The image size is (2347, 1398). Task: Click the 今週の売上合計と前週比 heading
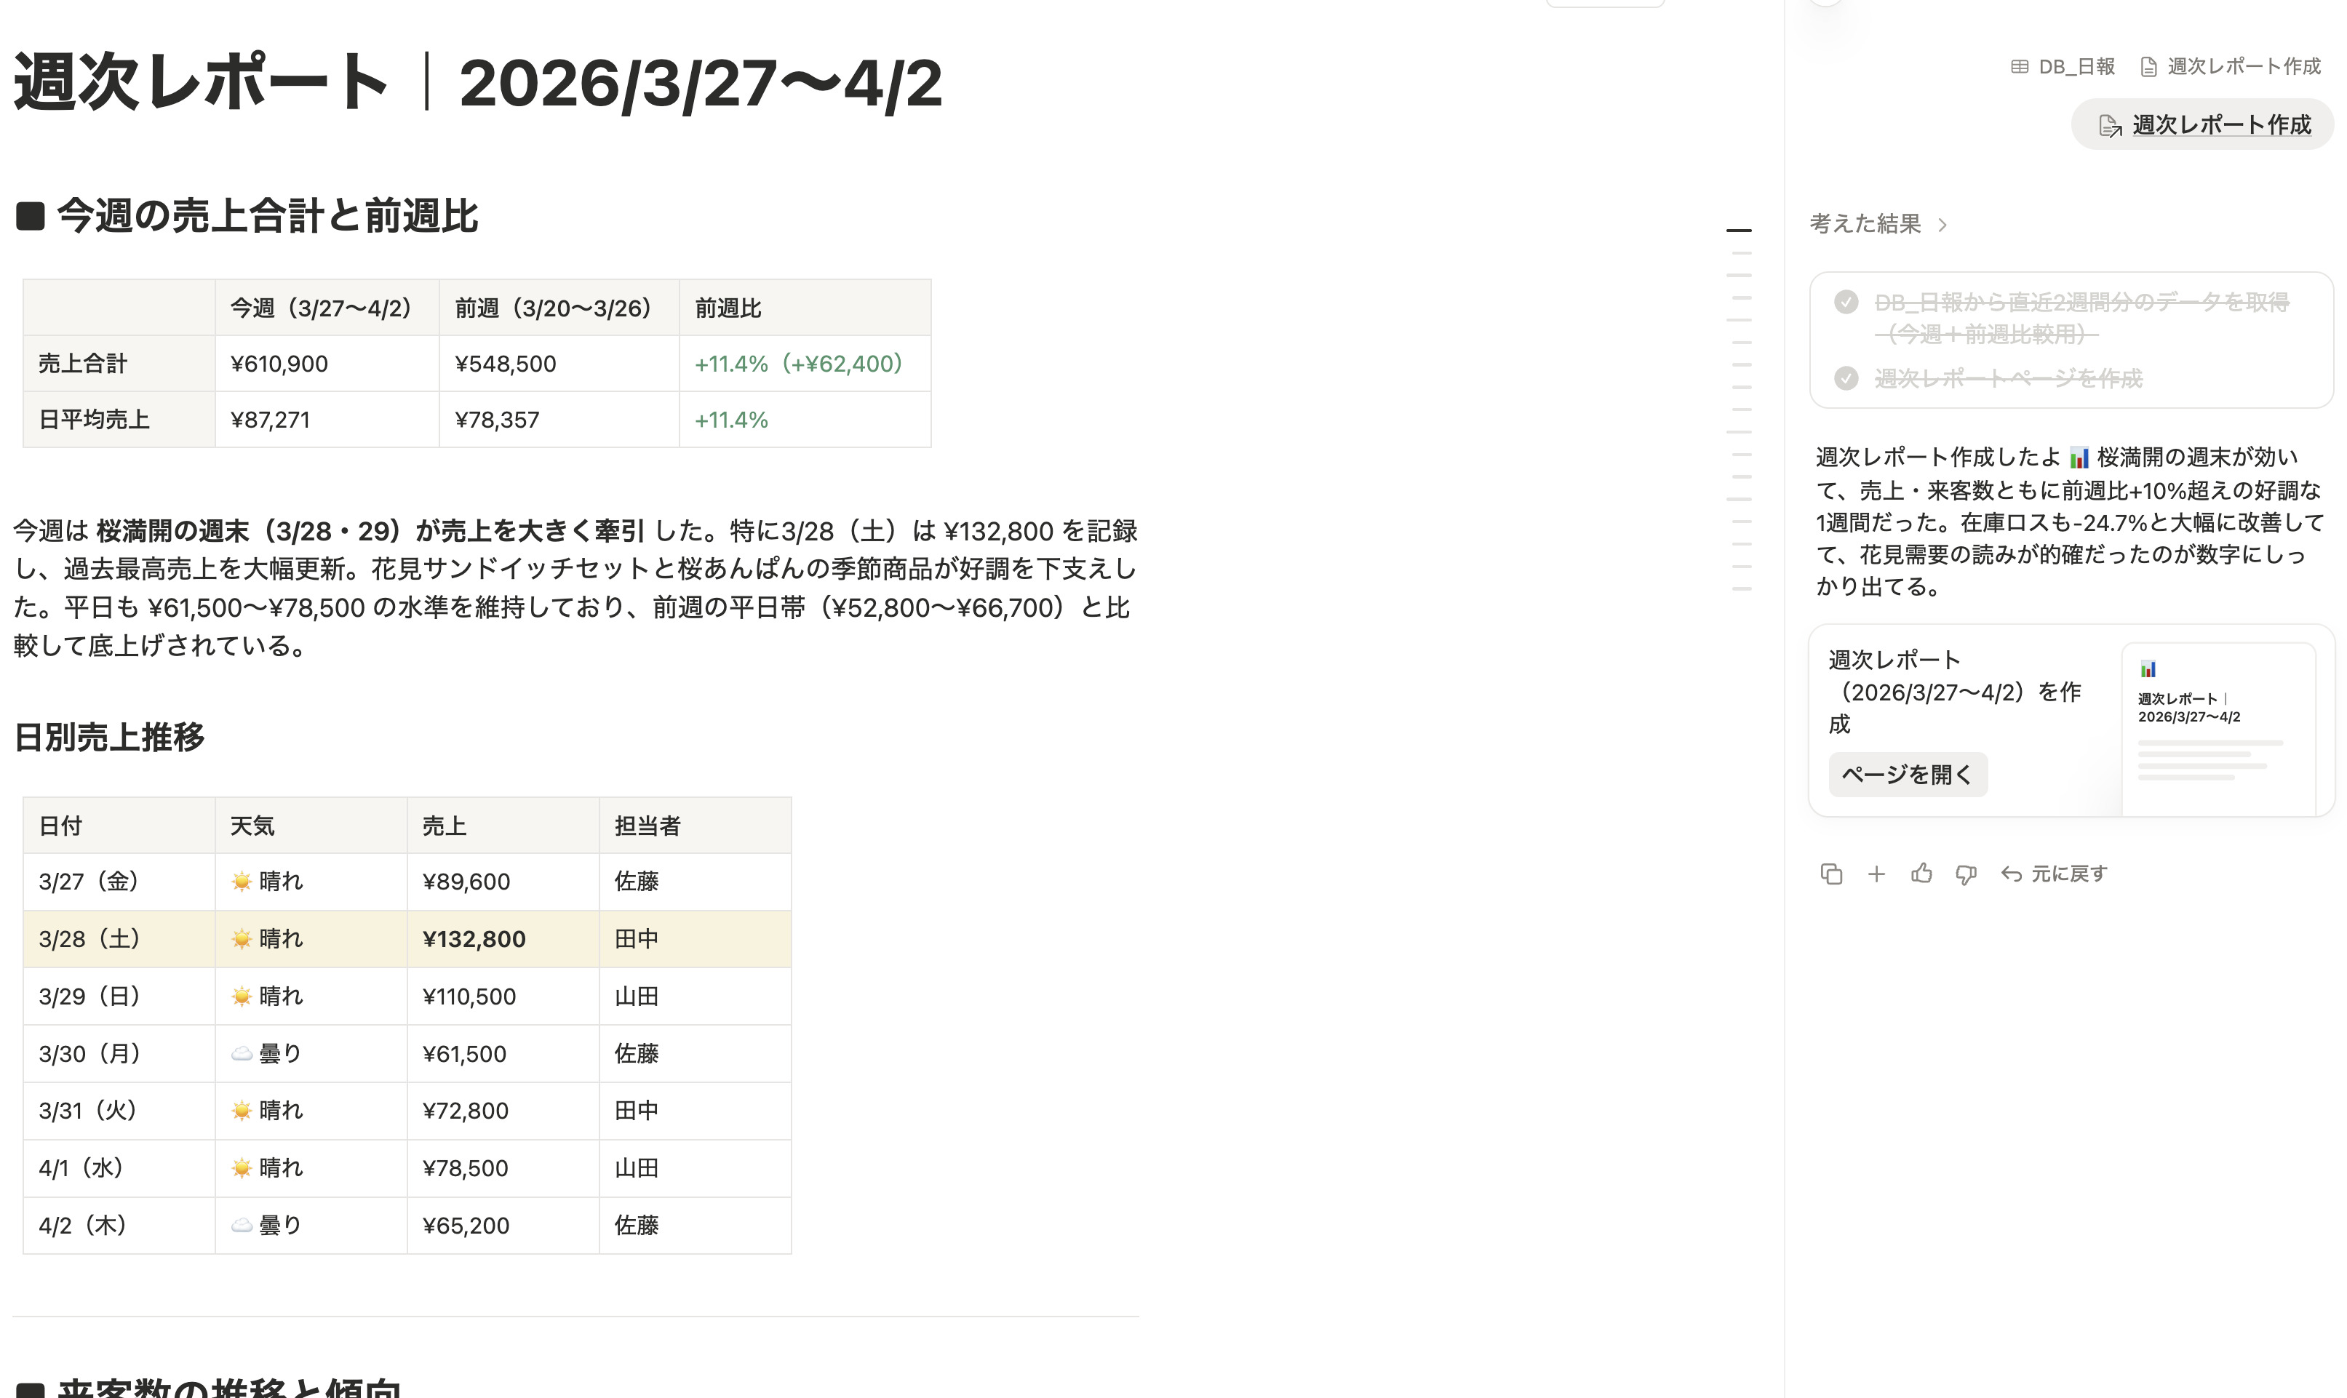click(x=267, y=217)
